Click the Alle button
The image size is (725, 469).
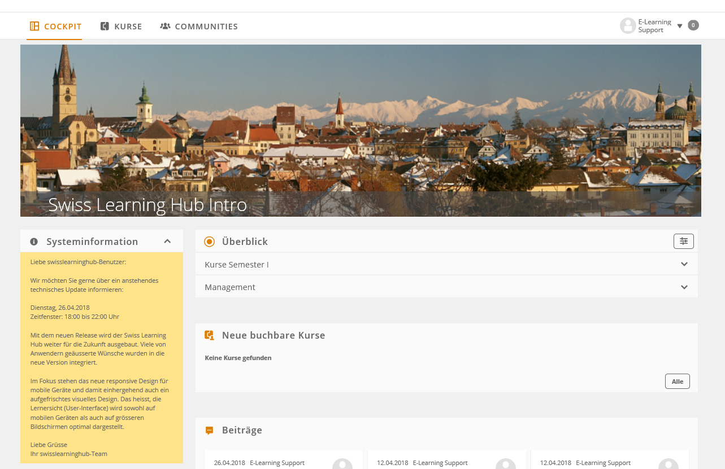pos(677,382)
